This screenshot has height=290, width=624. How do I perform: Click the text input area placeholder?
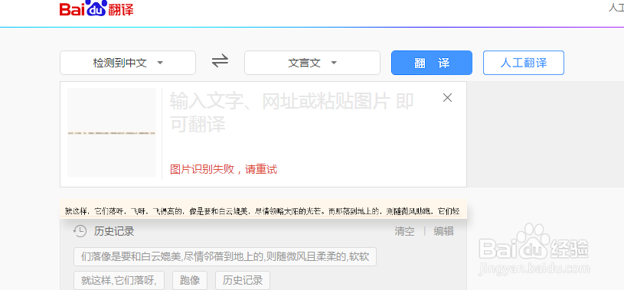coord(292,113)
